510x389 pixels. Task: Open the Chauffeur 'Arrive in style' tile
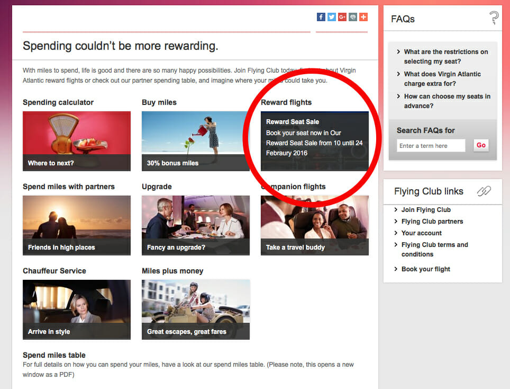click(x=77, y=310)
